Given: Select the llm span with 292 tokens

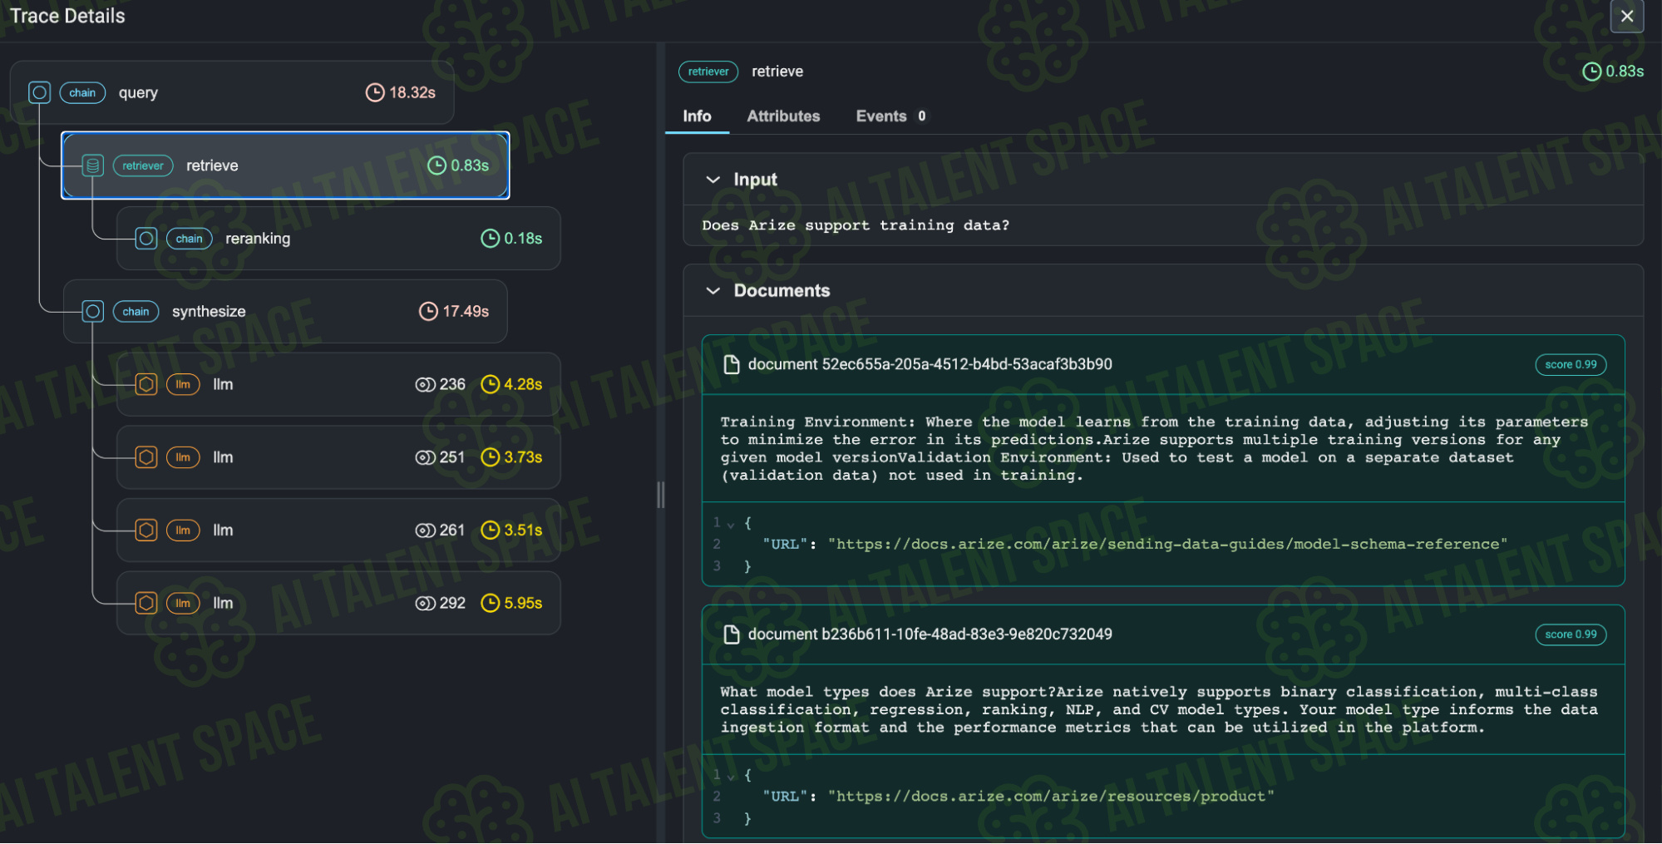Looking at the screenshot, I should 338,603.
